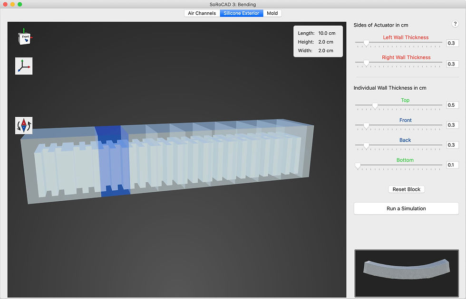Screen dimensions: 466x299
Task: Click the red Right Wall Thickness label
Action: tap(406, 57)
